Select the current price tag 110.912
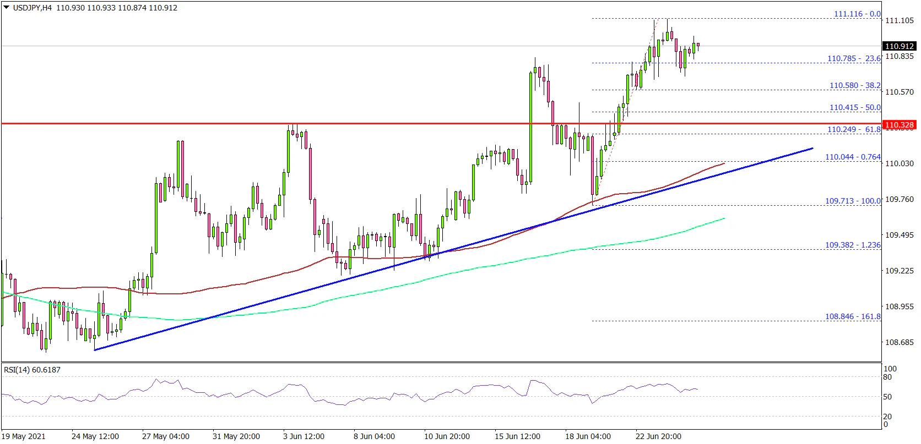The height and width of the screenshot is (444, 921). point(899,46)
